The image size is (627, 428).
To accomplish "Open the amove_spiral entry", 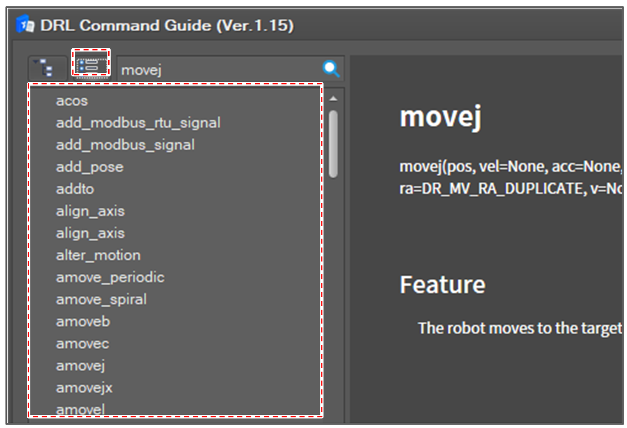I will [101, 299].
